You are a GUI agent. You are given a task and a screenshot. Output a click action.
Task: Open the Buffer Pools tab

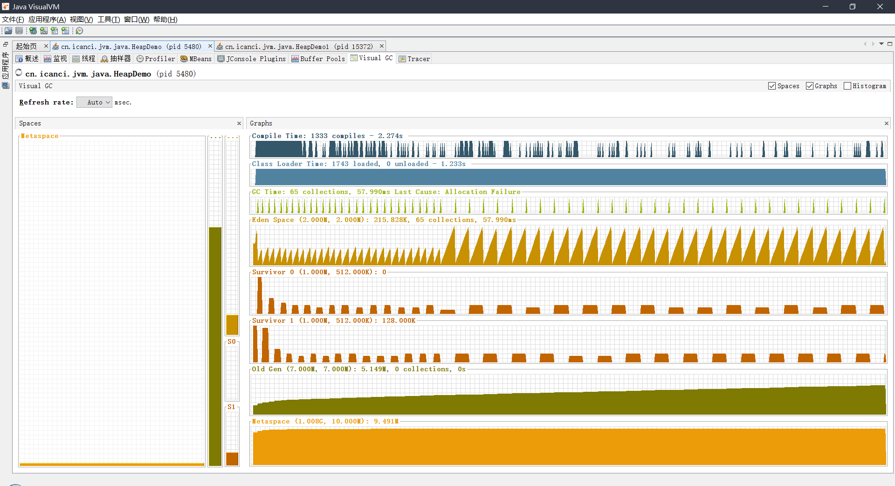coord(318,59)
